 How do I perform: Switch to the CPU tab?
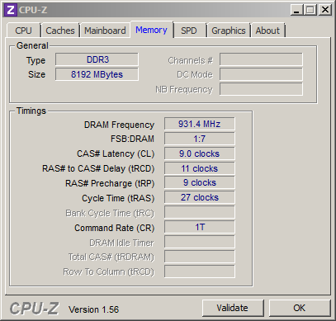pos(24,31)
